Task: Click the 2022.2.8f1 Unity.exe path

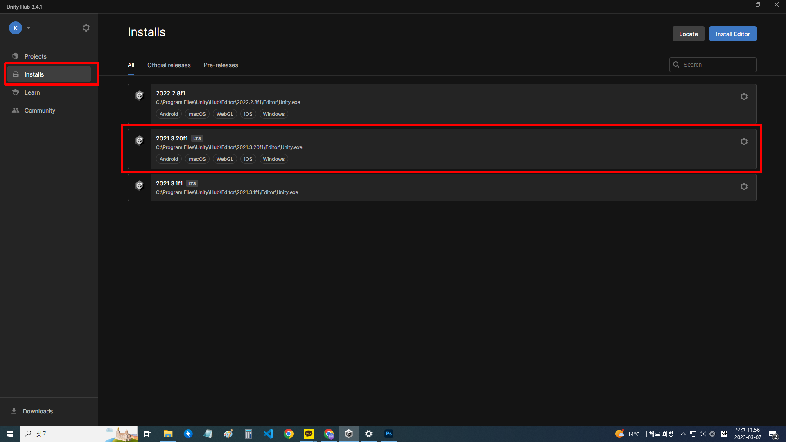Action: click(x=228, y=102)
